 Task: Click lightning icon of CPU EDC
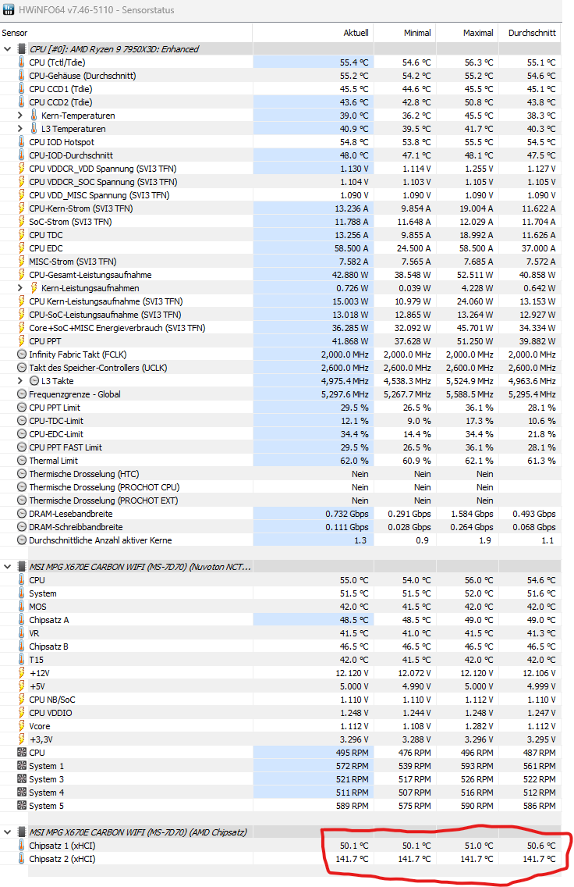click(x=22, y=248)
